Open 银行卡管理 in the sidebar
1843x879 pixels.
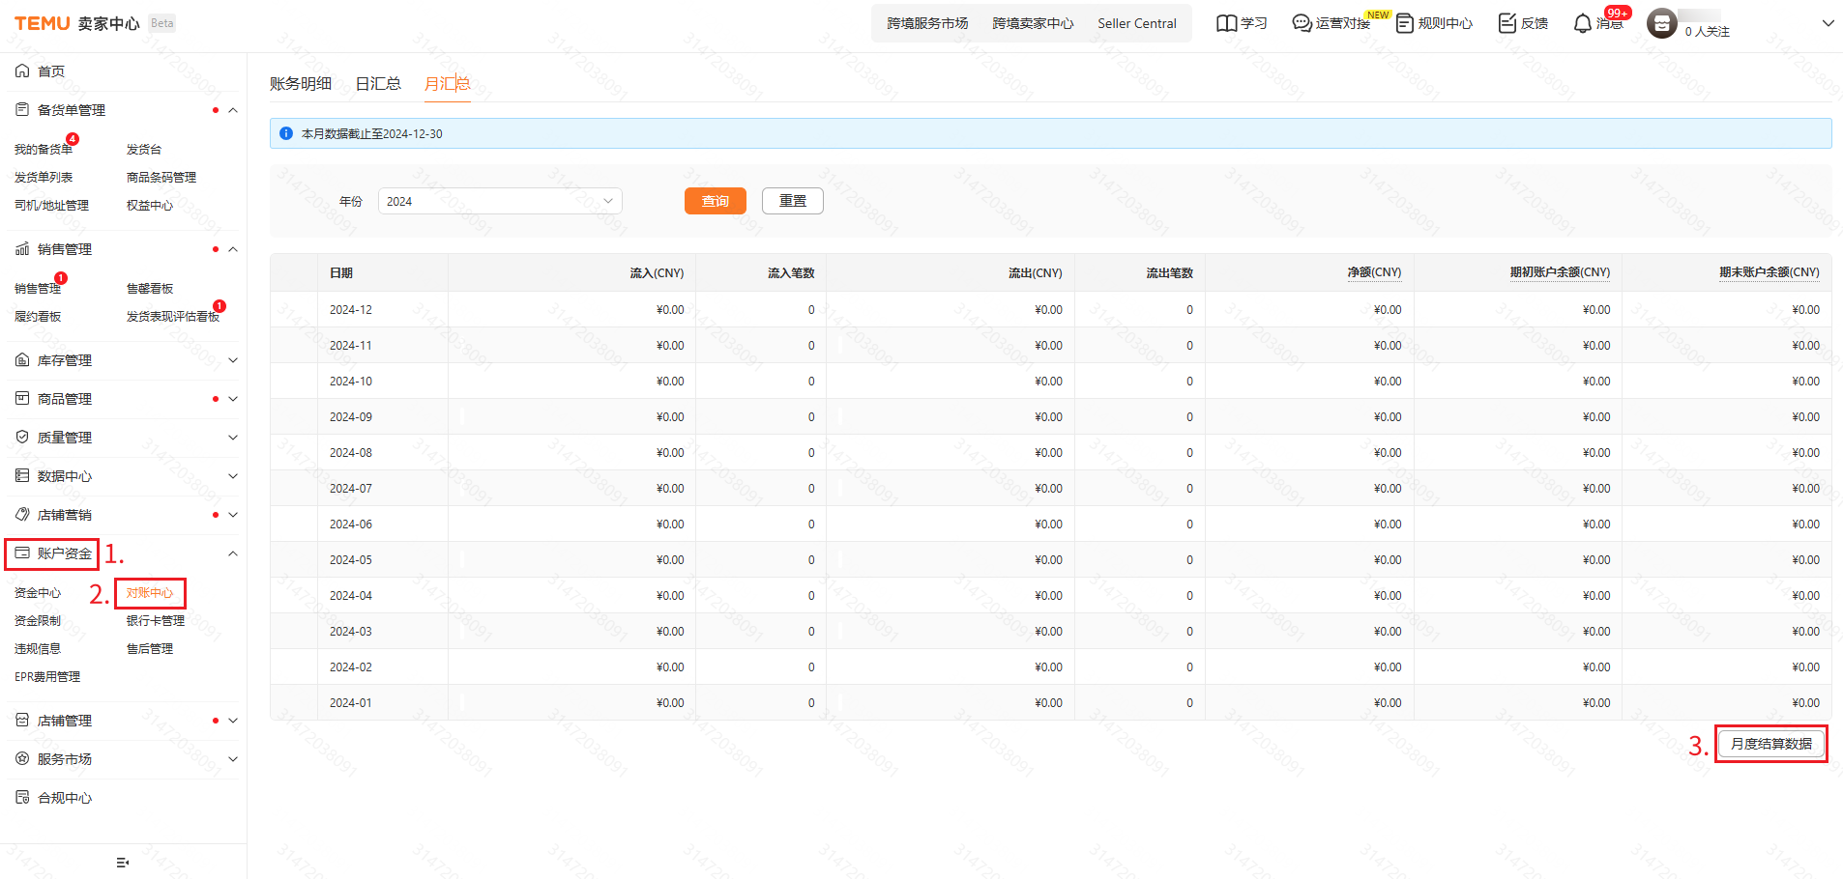(156, 621)
